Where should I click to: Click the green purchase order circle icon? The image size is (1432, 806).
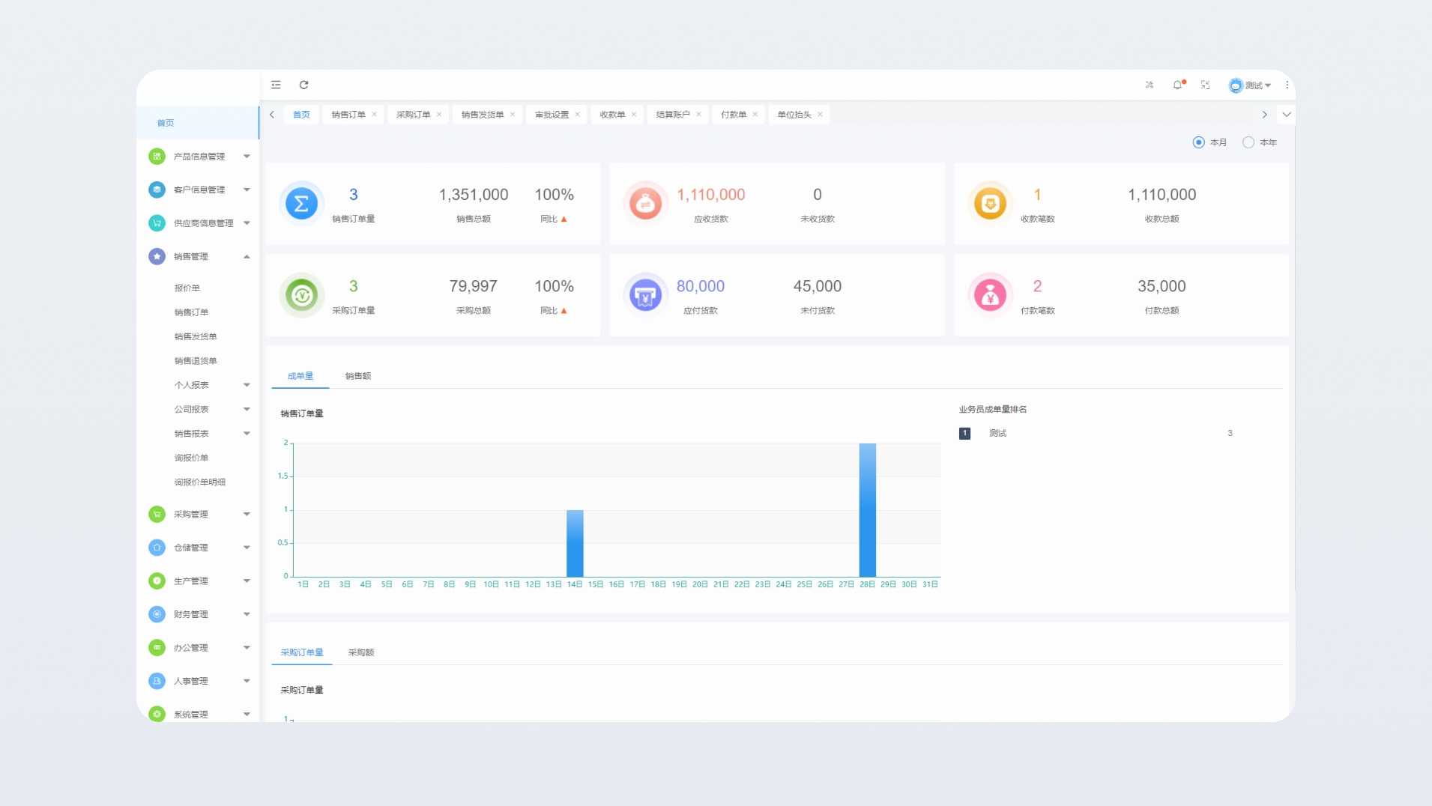[301, 295]
